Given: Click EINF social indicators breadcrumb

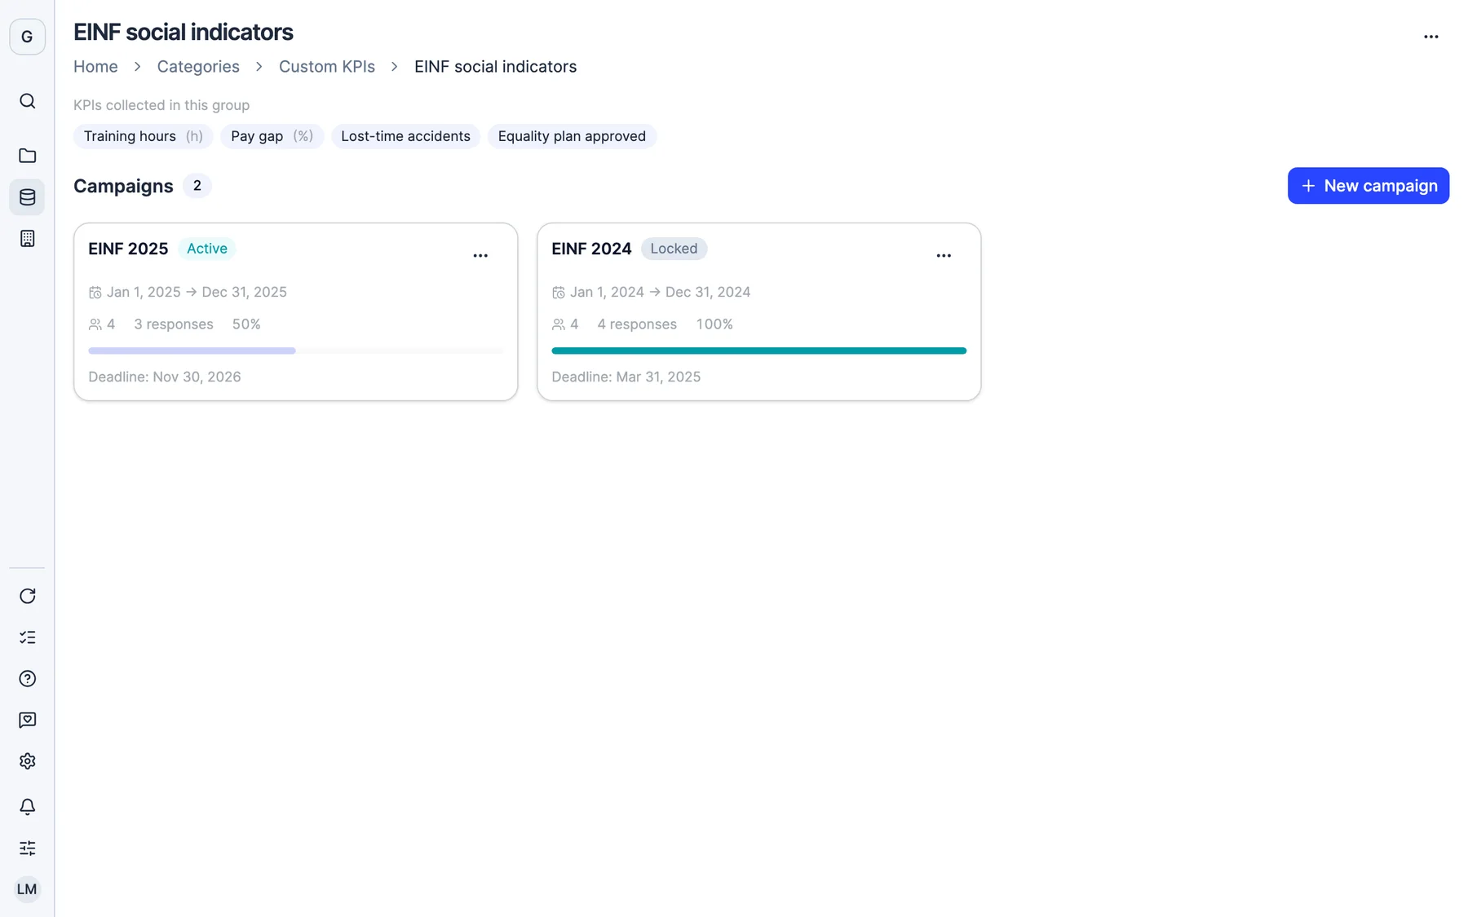Looking at the screenshot, I should click(x=495, y=67).
